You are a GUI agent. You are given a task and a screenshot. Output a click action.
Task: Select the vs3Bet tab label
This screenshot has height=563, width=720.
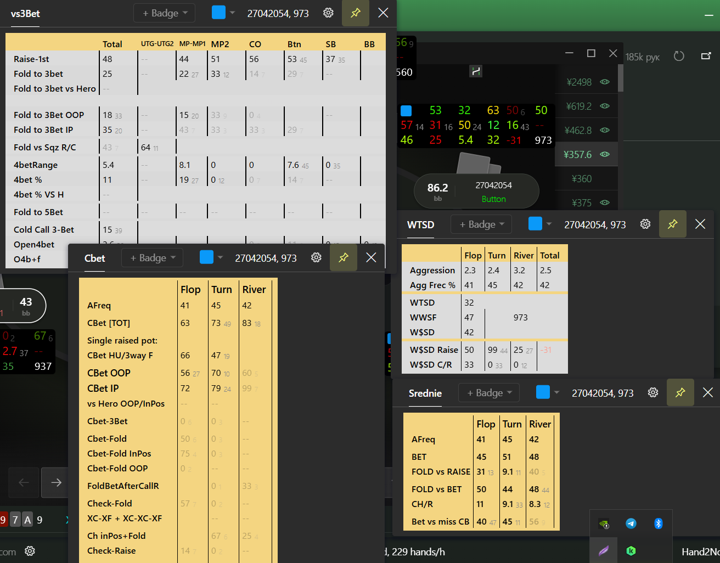click(25, 14)
